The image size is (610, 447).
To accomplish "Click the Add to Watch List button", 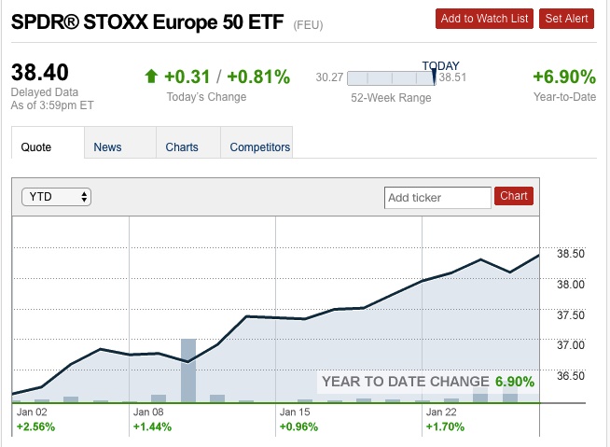I will pos(484,19).
